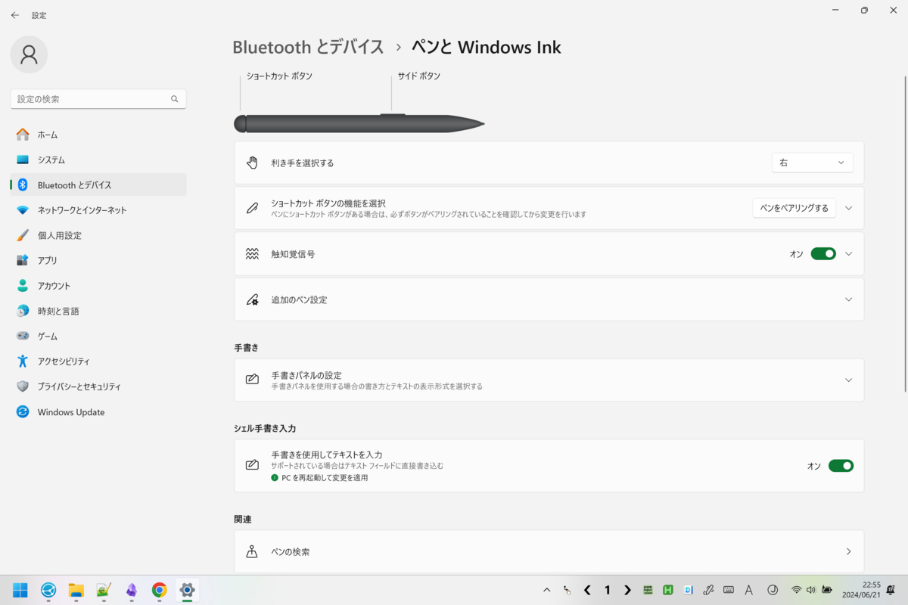The height and width of the screenshot is (605, 908).
Task: Click the 関連 section heading
Action: point(243,520)
